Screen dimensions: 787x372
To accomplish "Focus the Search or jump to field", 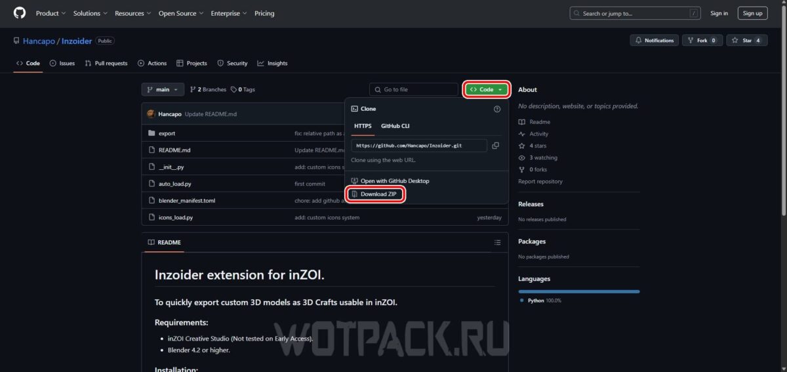I will coord(636,13).
